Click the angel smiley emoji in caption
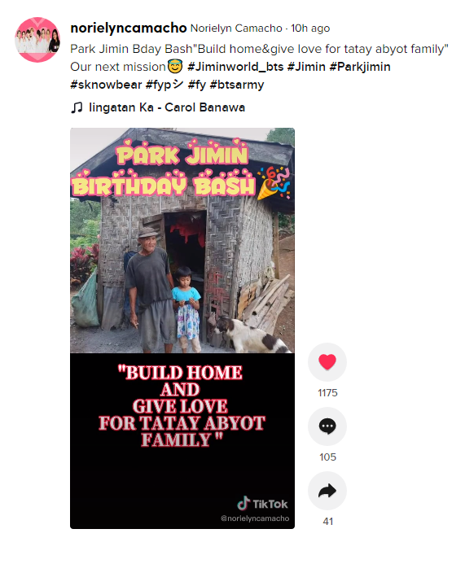 click(x=175, y=67)
